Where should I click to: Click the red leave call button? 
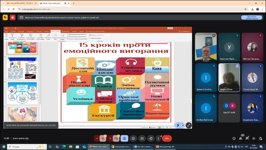click(167, 138)
